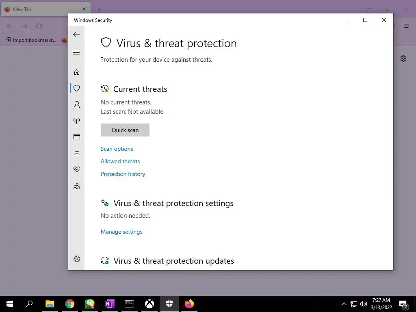416x312 pixels.
Task: Open Windows Security settings gear at sidebar bottom
Action: click(77, 259)
